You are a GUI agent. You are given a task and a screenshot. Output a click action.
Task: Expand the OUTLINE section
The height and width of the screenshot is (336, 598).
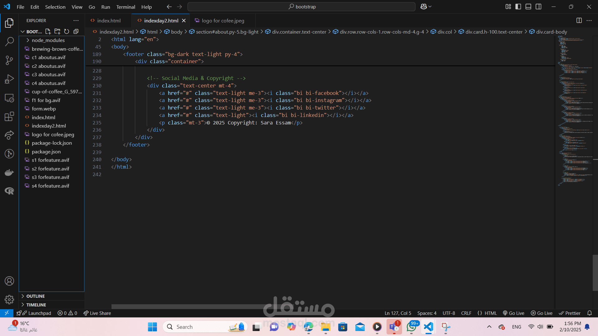tap(36, 296)
